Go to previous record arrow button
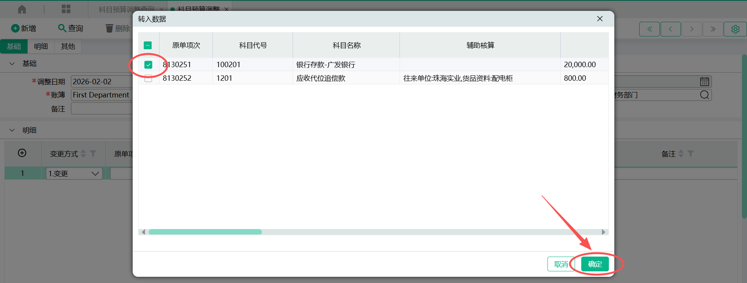 670,29
